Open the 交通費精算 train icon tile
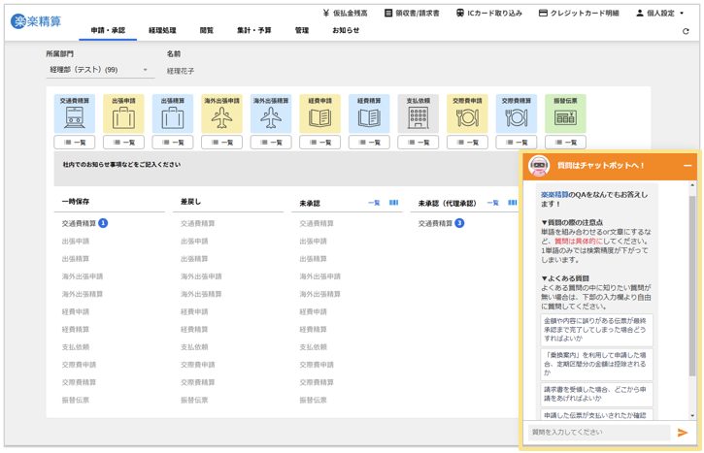 click(x=75, y=117)
